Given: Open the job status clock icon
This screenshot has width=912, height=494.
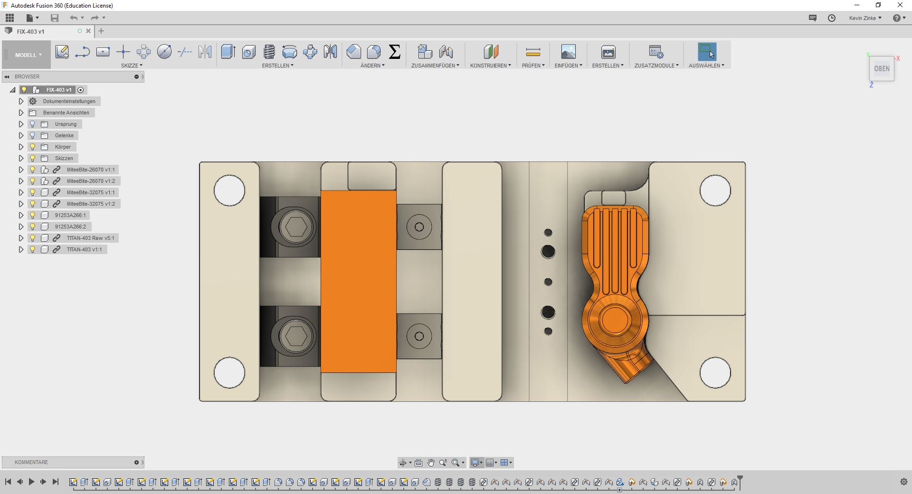Looking at the screenshot, I should tap(832, 18).
